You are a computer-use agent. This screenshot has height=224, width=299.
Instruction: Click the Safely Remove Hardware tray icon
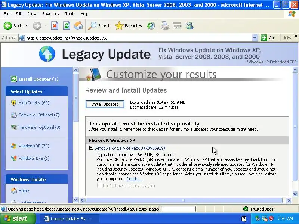258,218
